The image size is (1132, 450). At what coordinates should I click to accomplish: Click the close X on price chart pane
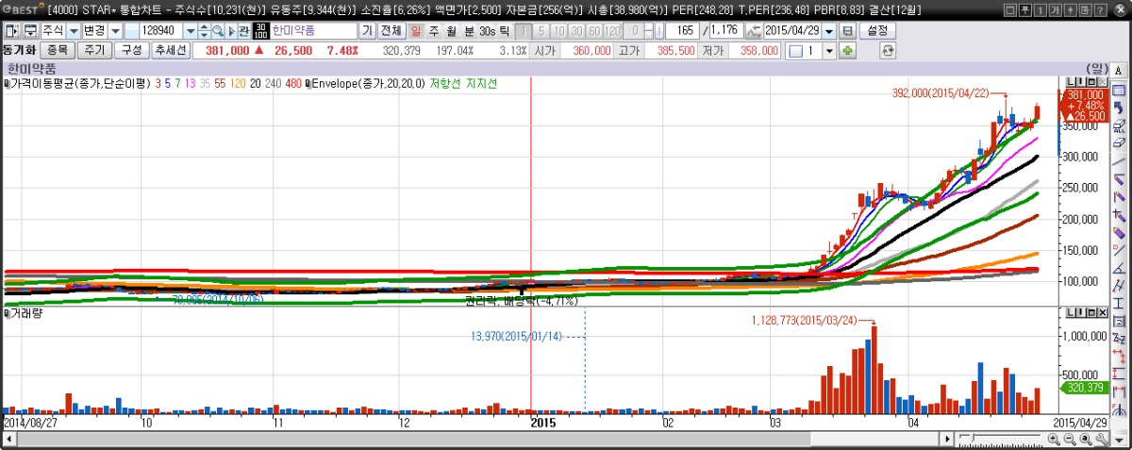(x=1101, y=84)
